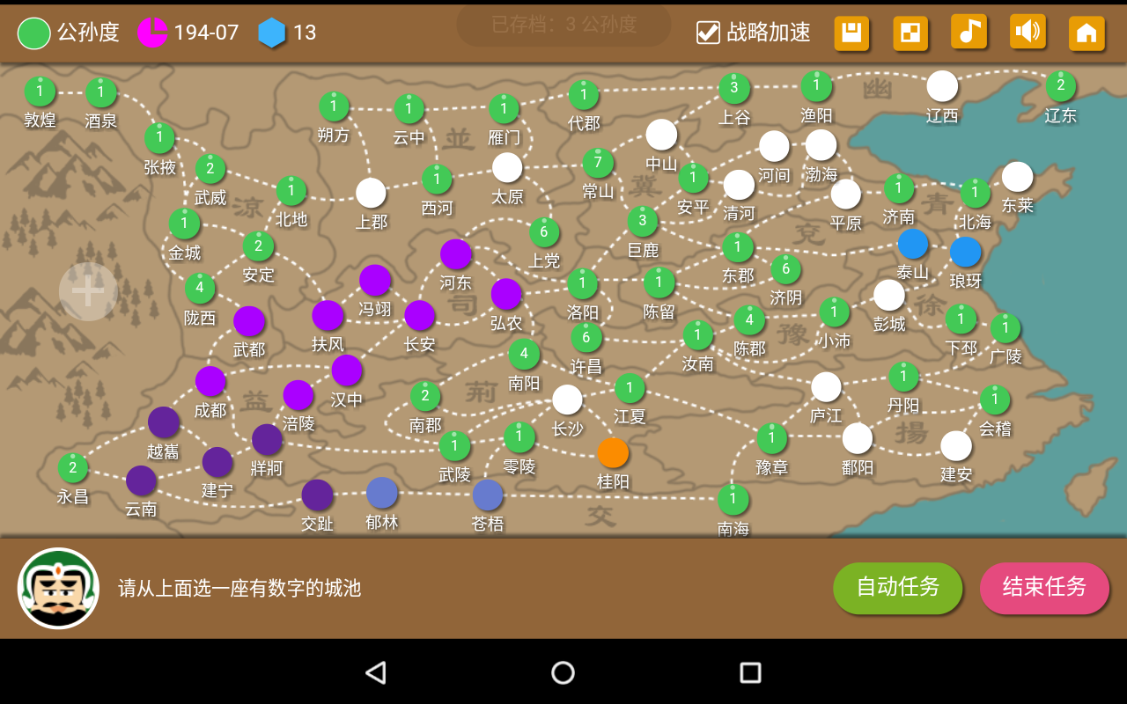The width and height of the screenshot is (1127, 704).
Task: Select the 朔方 city node
Action: pos(334,107)
